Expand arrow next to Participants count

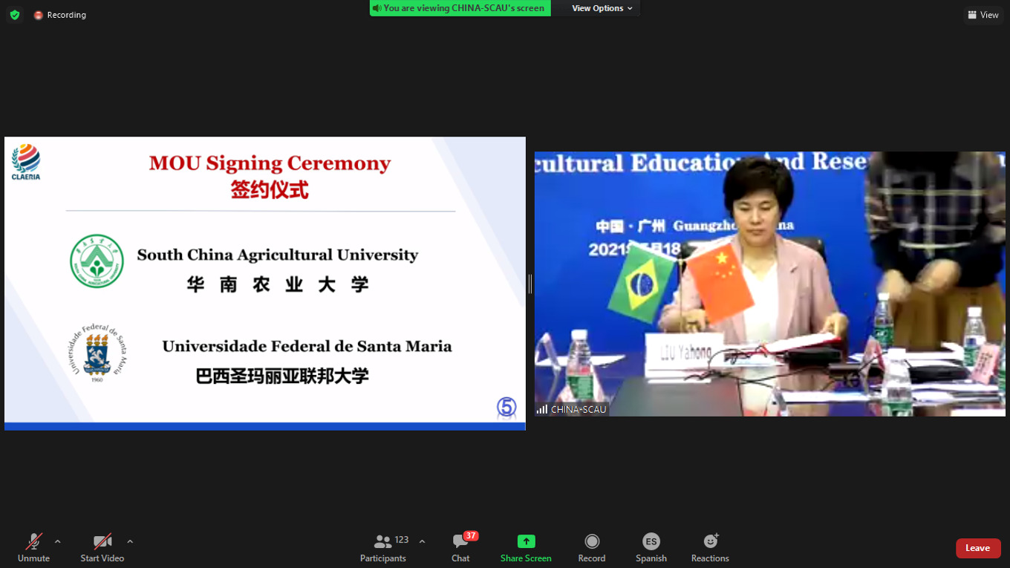click(x=422, y=541)
